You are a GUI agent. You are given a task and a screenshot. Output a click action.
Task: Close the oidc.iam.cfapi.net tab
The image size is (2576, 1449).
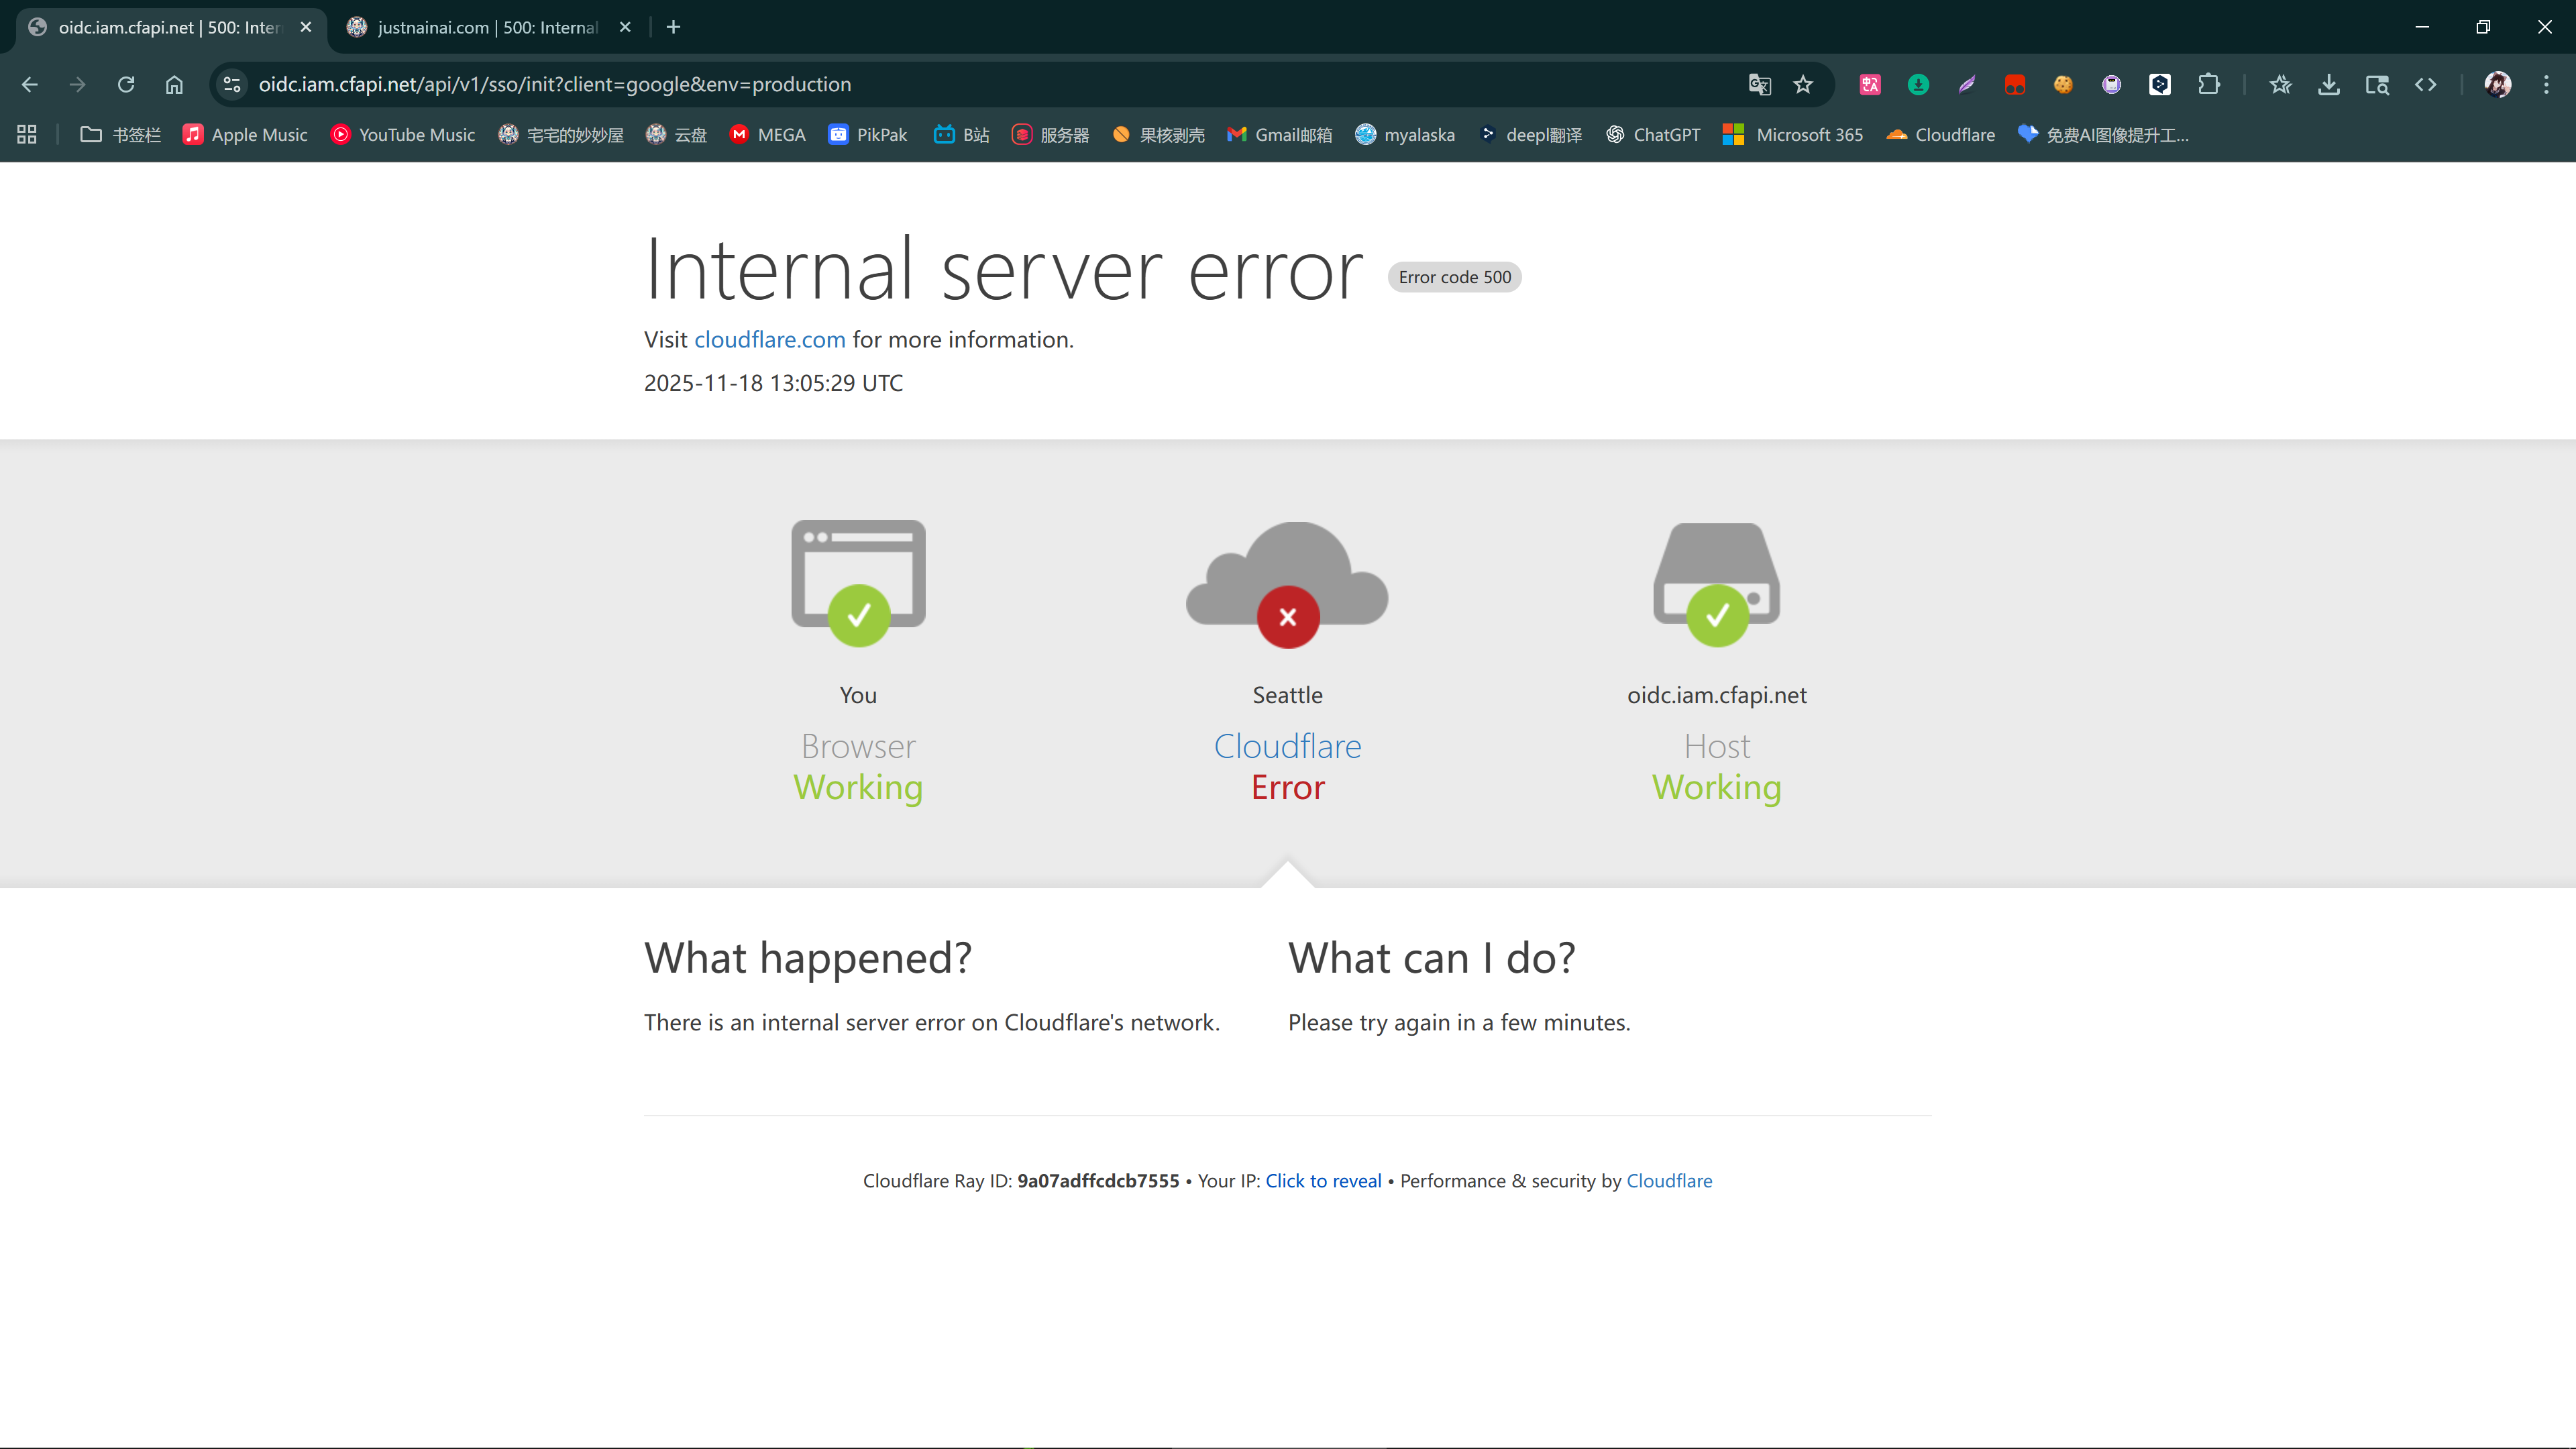(x=306, y=27)
